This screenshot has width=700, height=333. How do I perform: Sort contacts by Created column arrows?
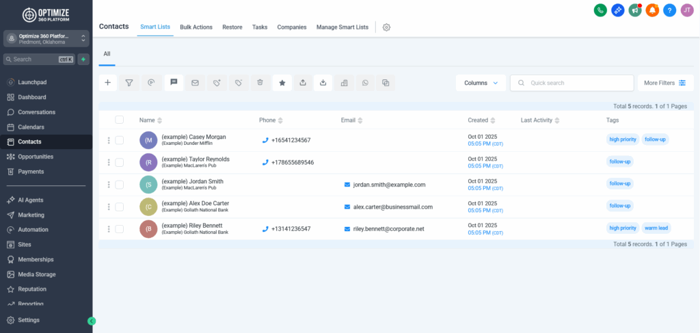[x=493, y=120]
